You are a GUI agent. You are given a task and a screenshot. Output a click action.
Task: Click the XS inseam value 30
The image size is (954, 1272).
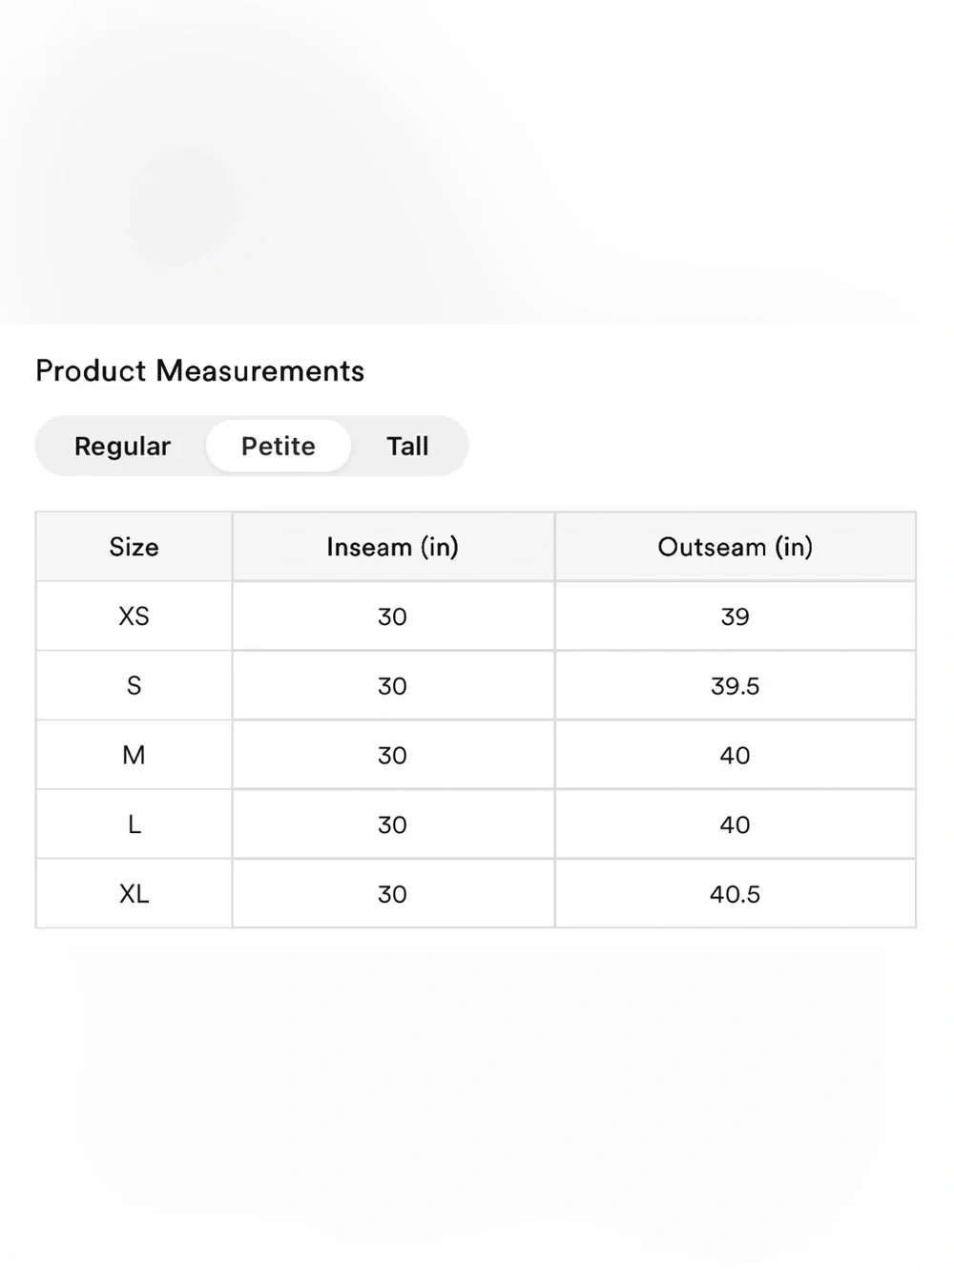pyautogui.click(x=393, y=616)
